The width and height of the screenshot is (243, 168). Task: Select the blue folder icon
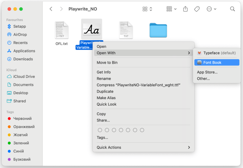158,30
